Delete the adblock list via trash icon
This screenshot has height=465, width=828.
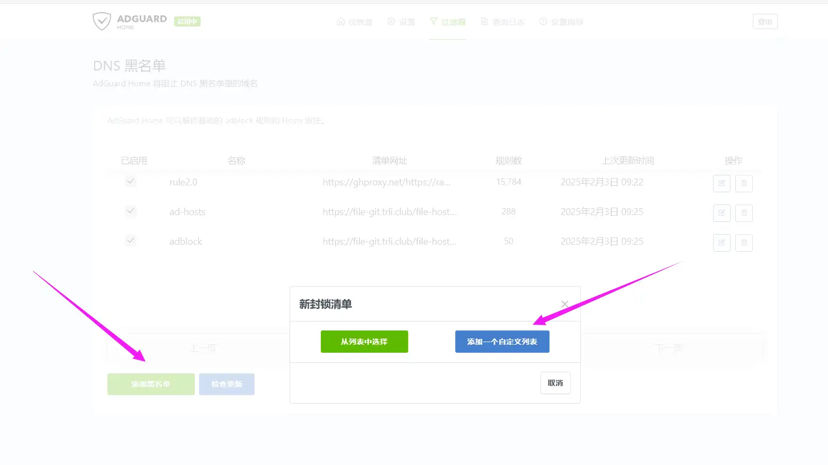744,243
